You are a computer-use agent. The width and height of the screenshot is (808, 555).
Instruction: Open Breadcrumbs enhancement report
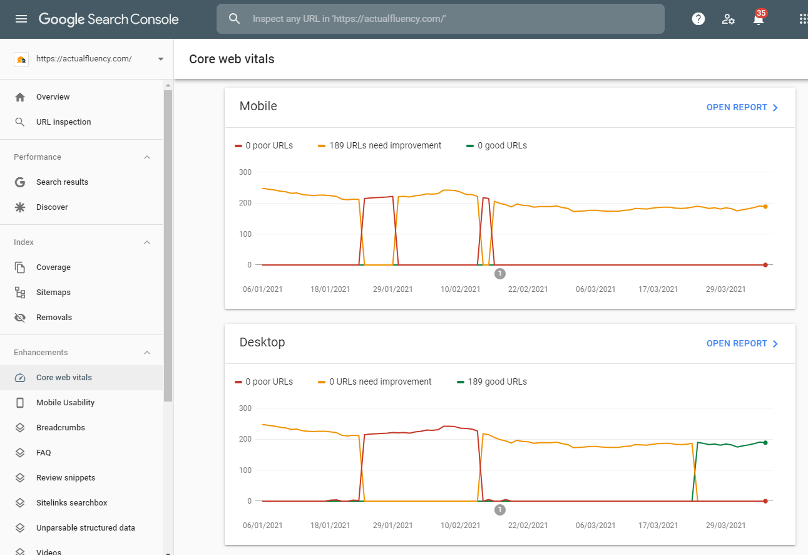click(x=81, y=428)
